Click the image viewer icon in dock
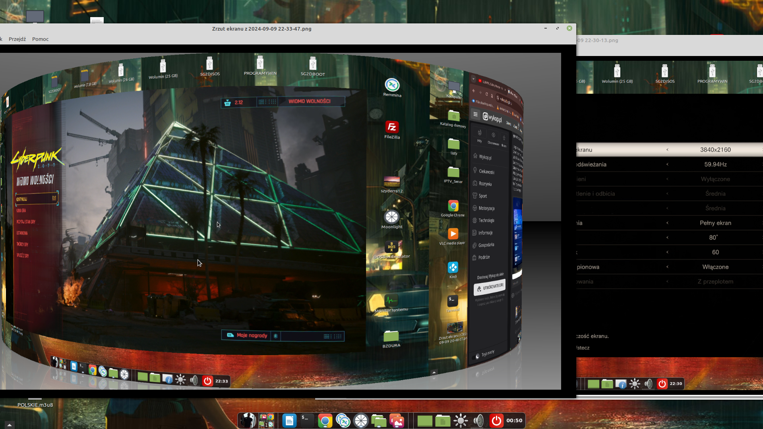 click(397, 420)
